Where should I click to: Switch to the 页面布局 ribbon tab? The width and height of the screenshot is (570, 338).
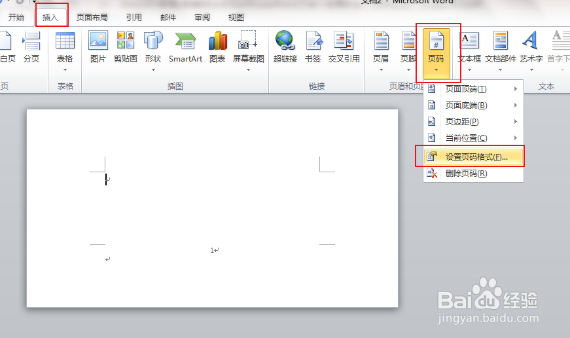92,17
